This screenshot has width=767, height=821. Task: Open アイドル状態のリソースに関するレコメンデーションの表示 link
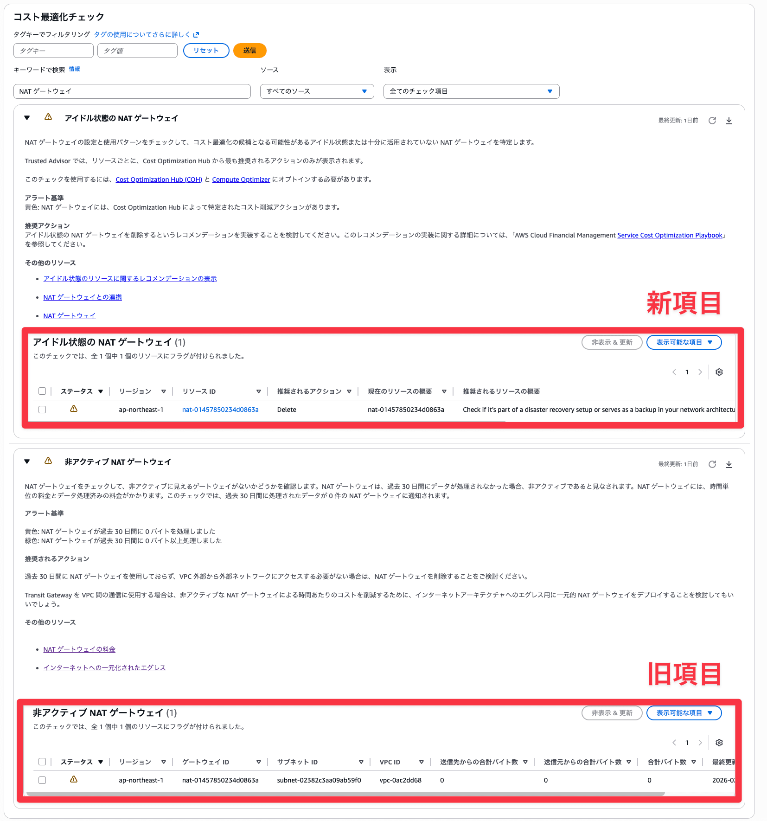point(130,279)
